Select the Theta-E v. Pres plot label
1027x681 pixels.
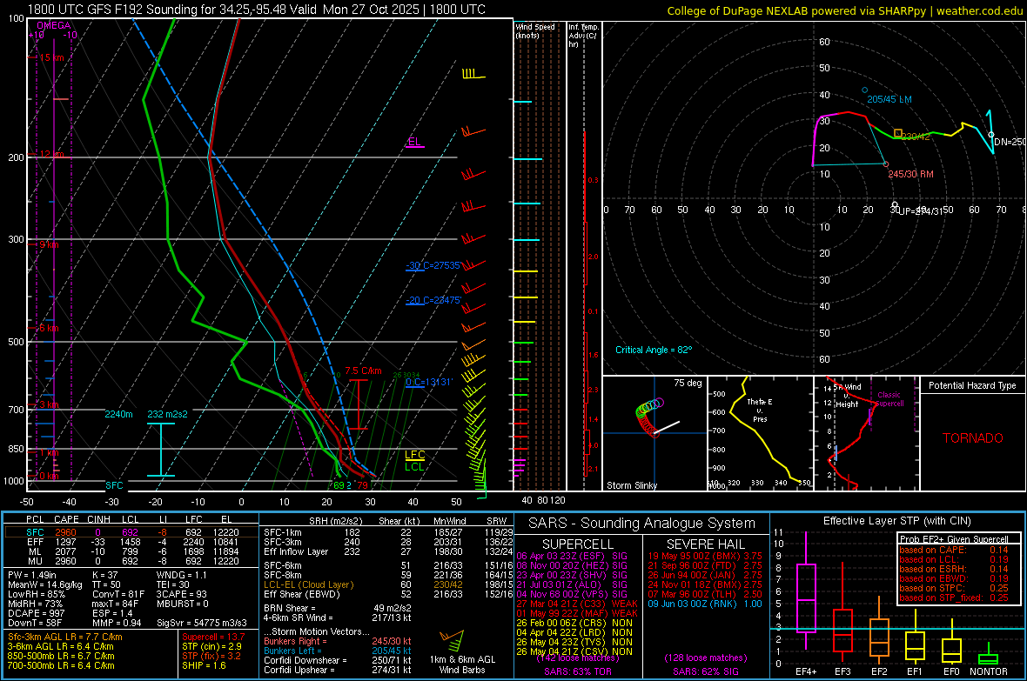(760, 411)
